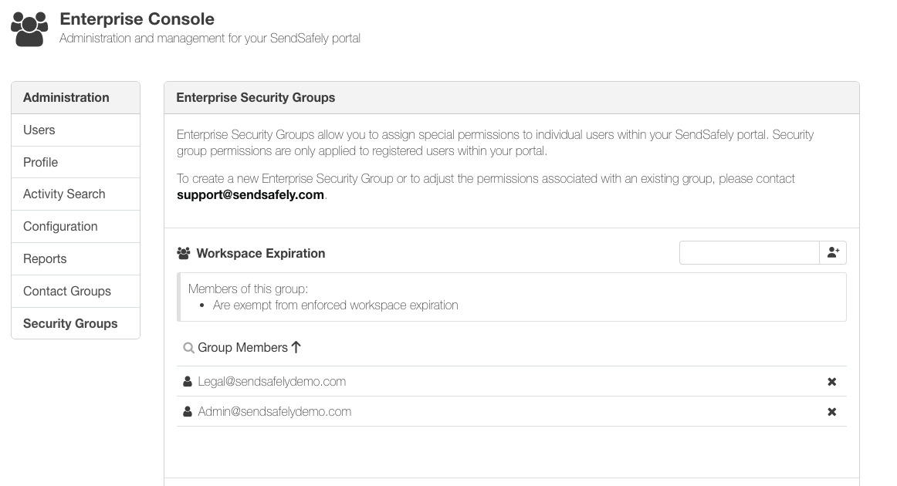
Task: Select the Legal@sendsafelydemo.com member email
Action: click(272, 381)
